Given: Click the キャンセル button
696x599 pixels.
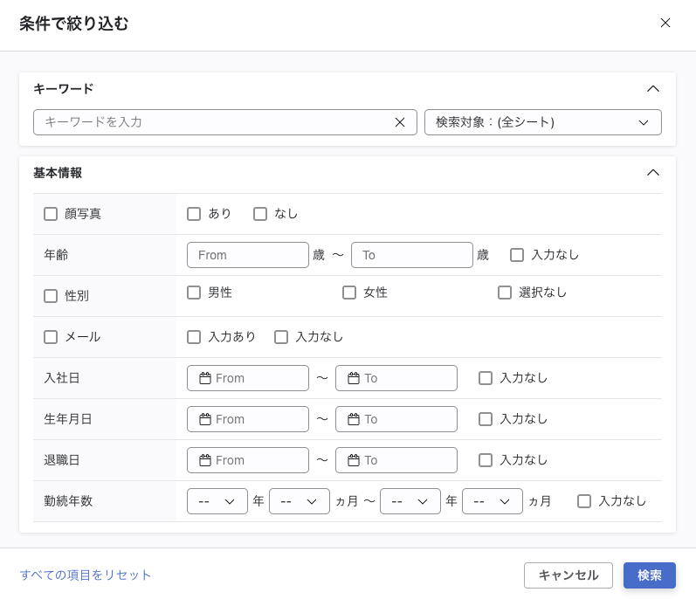Looking at the screenshot, I should point(569,575).
